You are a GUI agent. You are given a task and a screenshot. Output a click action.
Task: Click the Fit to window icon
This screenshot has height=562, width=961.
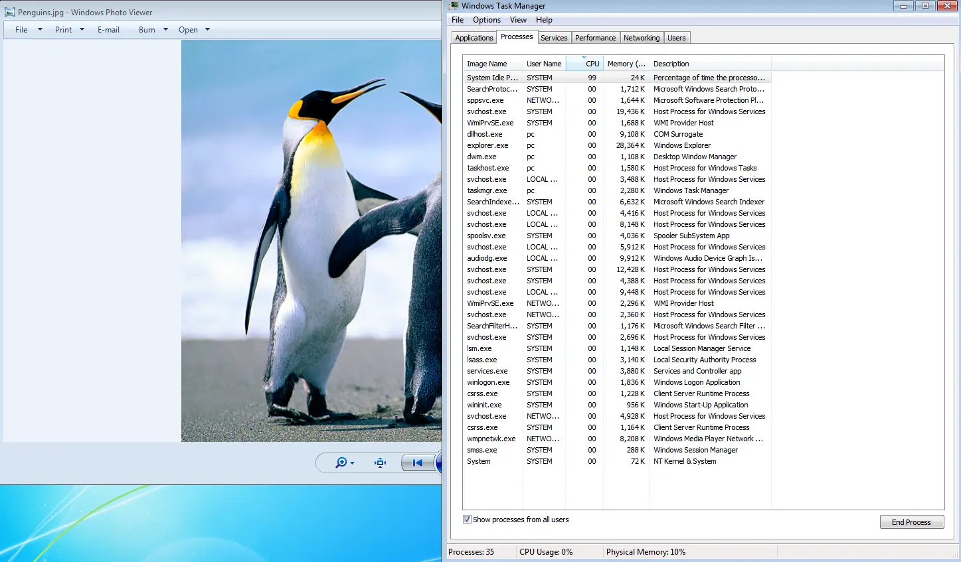click(380, 463)
